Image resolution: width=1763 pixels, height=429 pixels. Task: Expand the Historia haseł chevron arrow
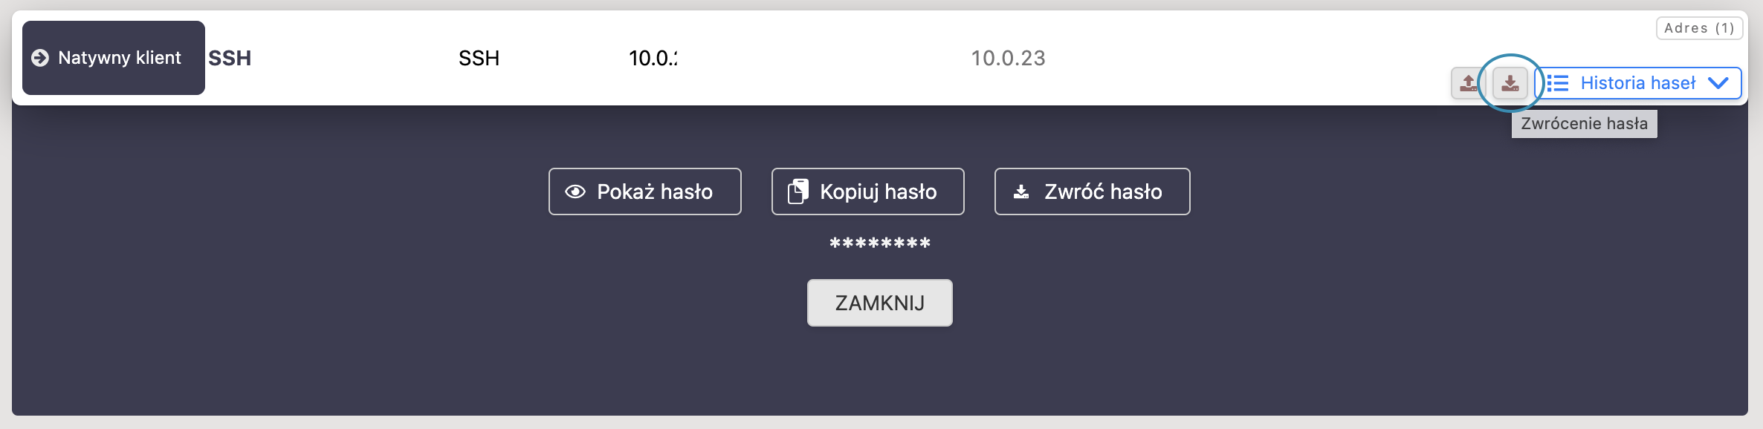tap(1718, 83)
